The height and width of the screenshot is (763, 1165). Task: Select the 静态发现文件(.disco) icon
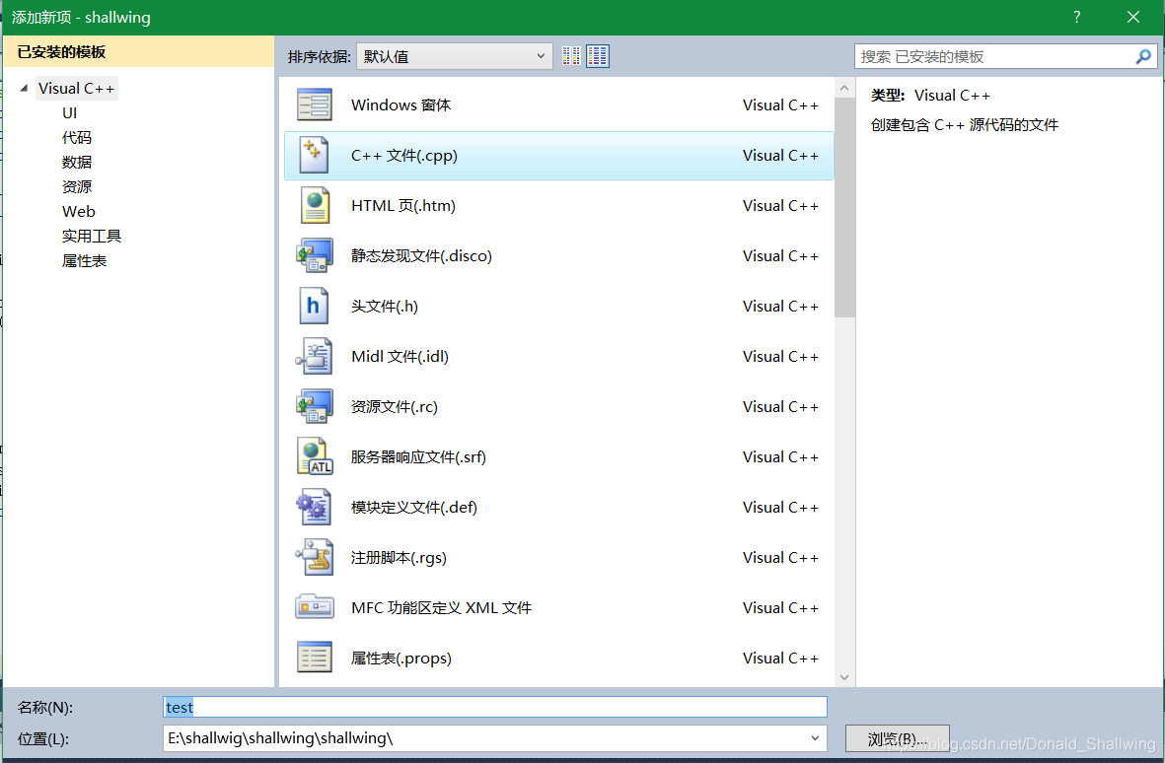click(315, 256)
